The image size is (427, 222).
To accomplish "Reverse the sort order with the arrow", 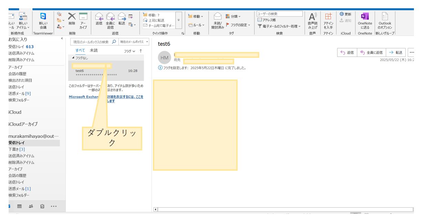I will coord(140,51).
